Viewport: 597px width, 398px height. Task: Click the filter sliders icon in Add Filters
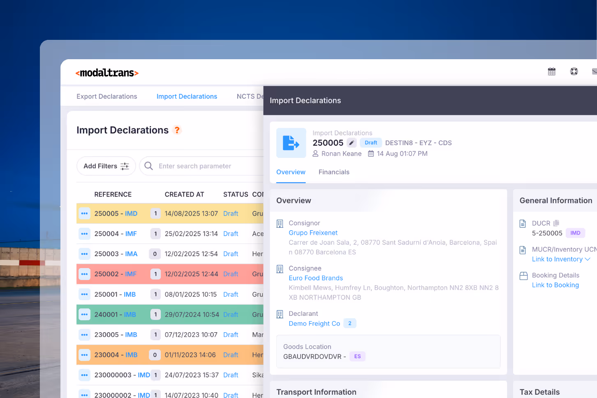click(x=125, y=166)
